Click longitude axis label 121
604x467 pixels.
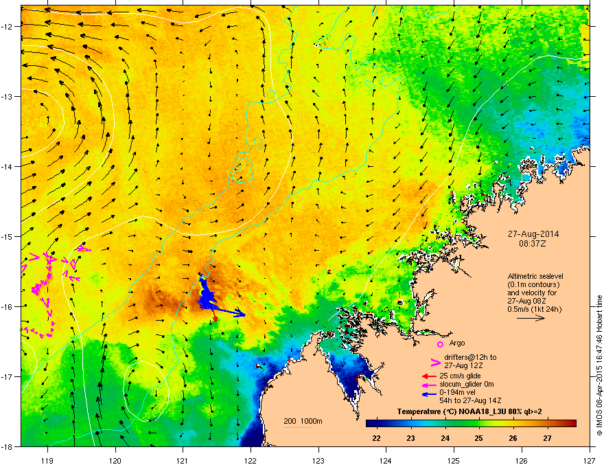[183, 460]
